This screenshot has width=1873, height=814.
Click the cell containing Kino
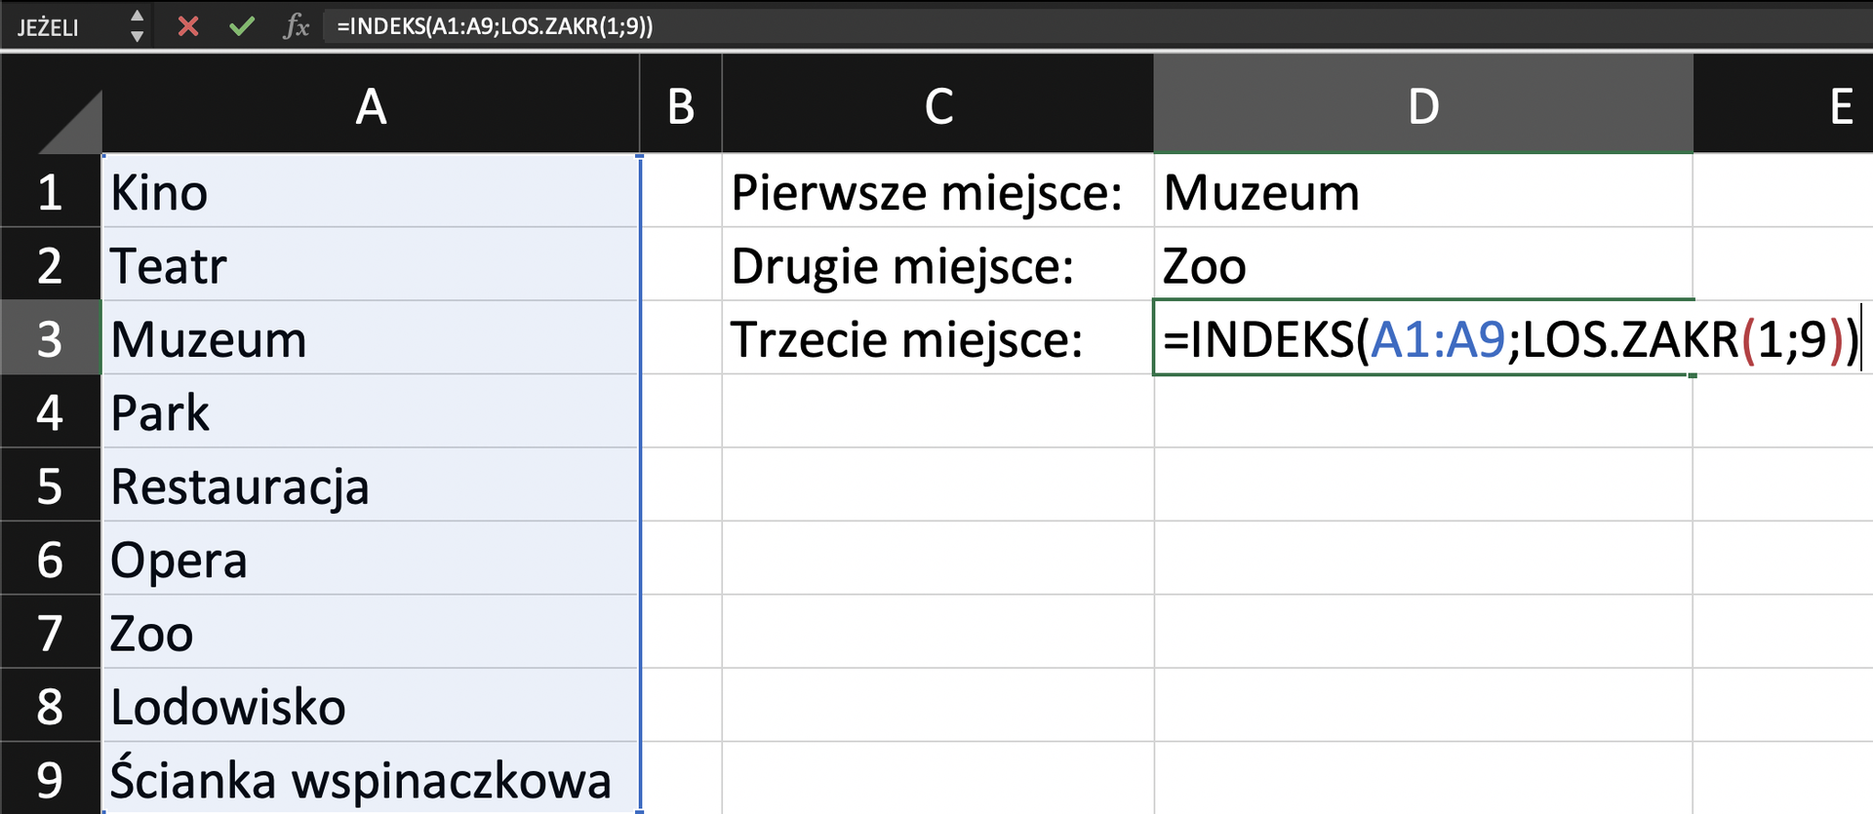(371, 191)
